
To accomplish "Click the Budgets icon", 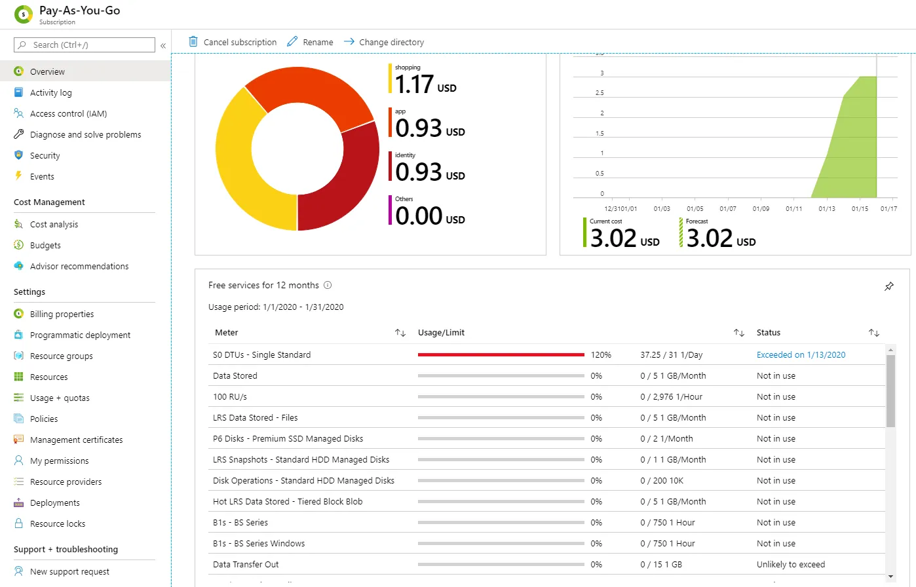I will click(18, 245).
